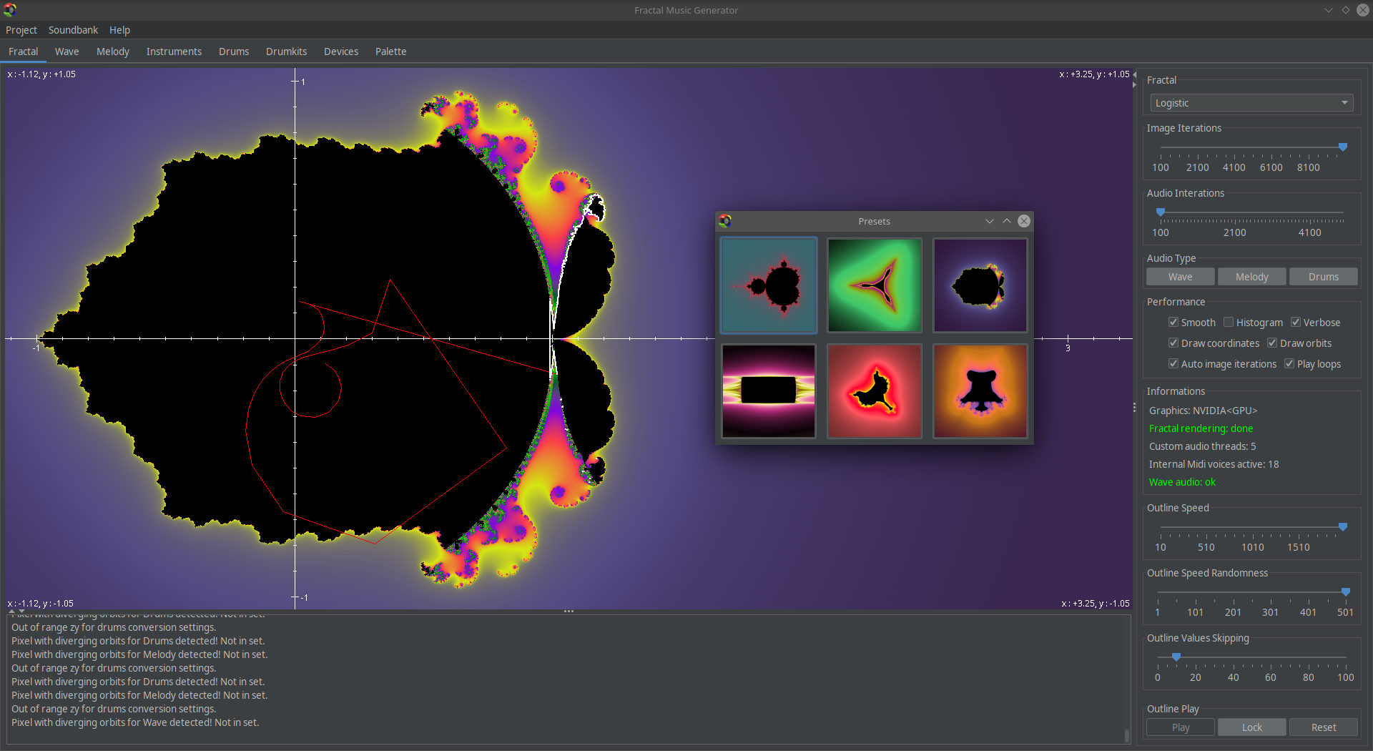Minimize the Fractal Music Generator main window
This screenshot has width=1373, height=751.
coord(1329,10)
